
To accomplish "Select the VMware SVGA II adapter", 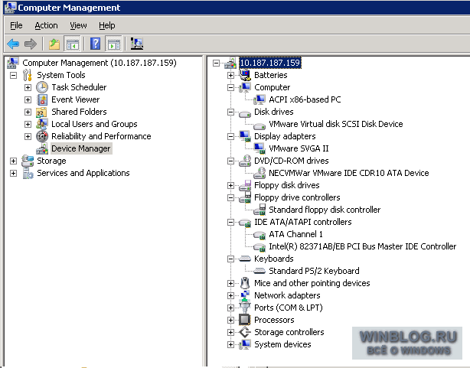I will tap(299, 148).
